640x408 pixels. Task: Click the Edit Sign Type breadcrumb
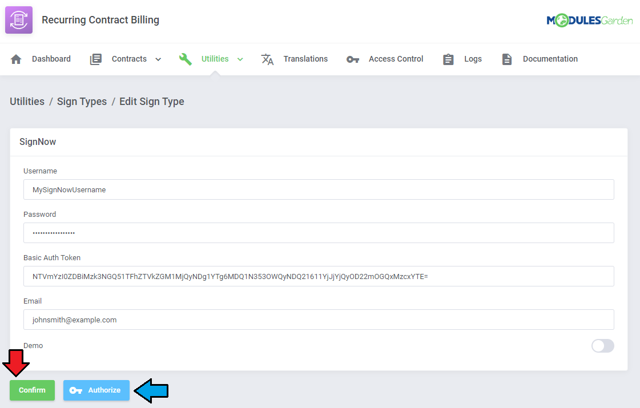click(151, 102)
